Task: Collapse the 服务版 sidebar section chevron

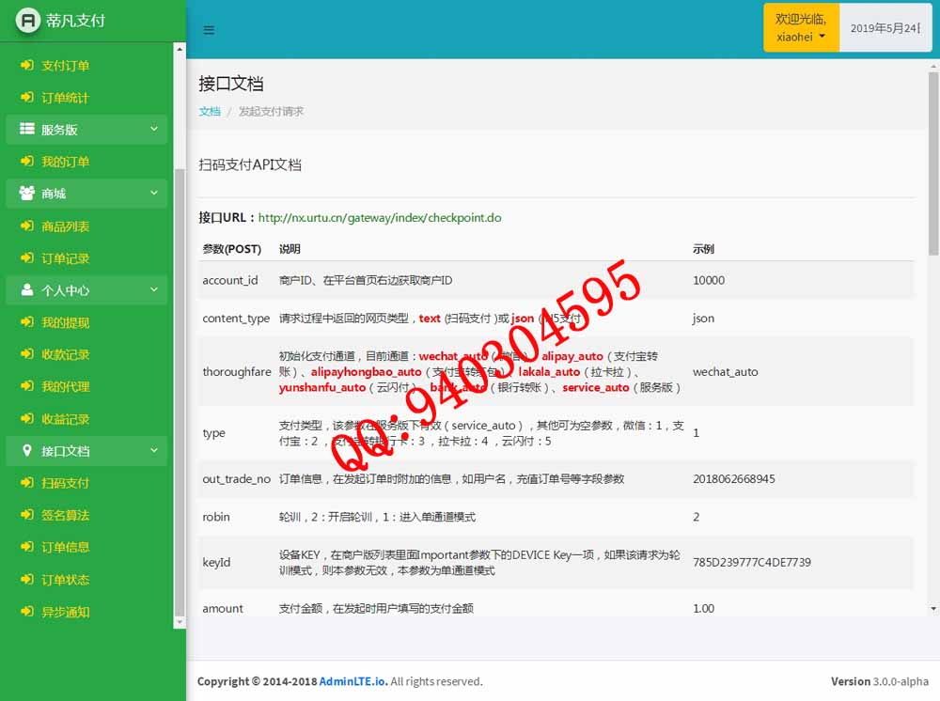Action: click(154, 130)
